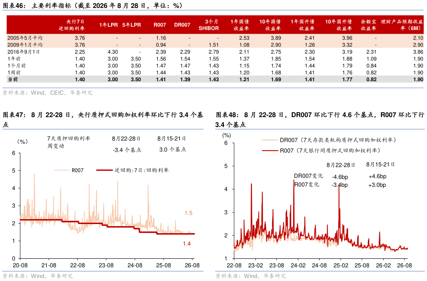
Task: Click the 1年国债收益率 column header
Action: point(240,25)
